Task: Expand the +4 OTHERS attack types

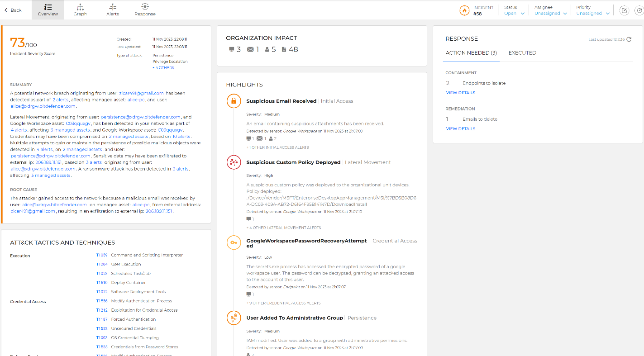Action: 163,68
